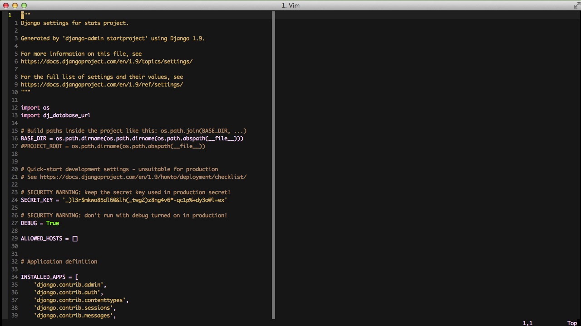Click the '1. Vim' window title
This screenshot has height=326, width=581.
pyautogui.click(x=290, y=5)
